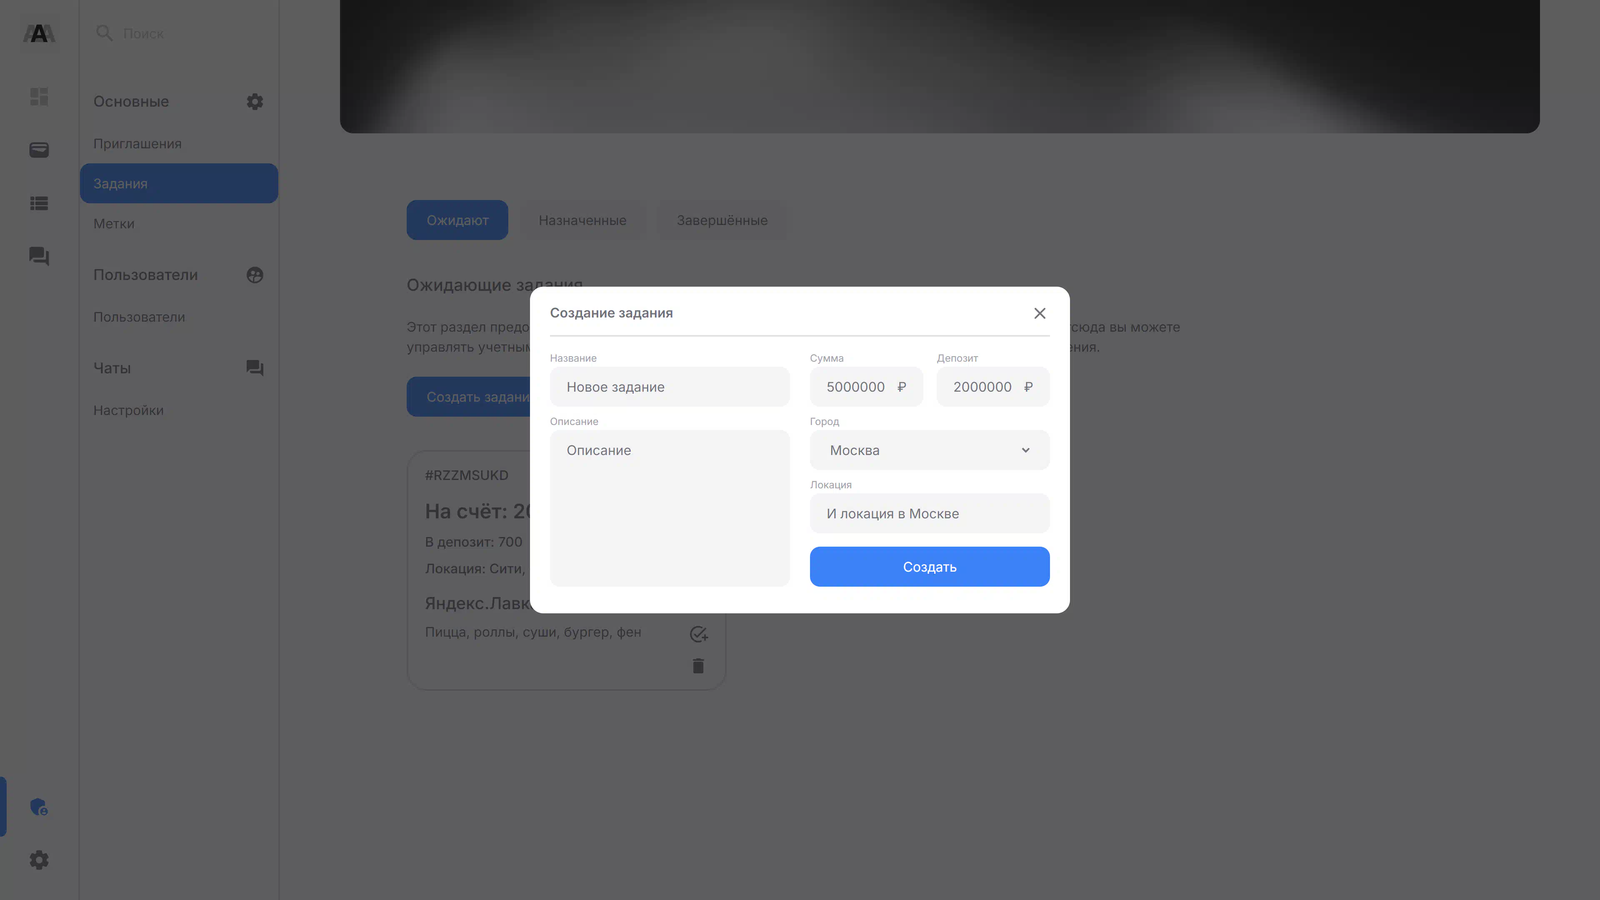1600x900 pixels.
Task: Open settings gear at bottom of rail
Action: 39,860
